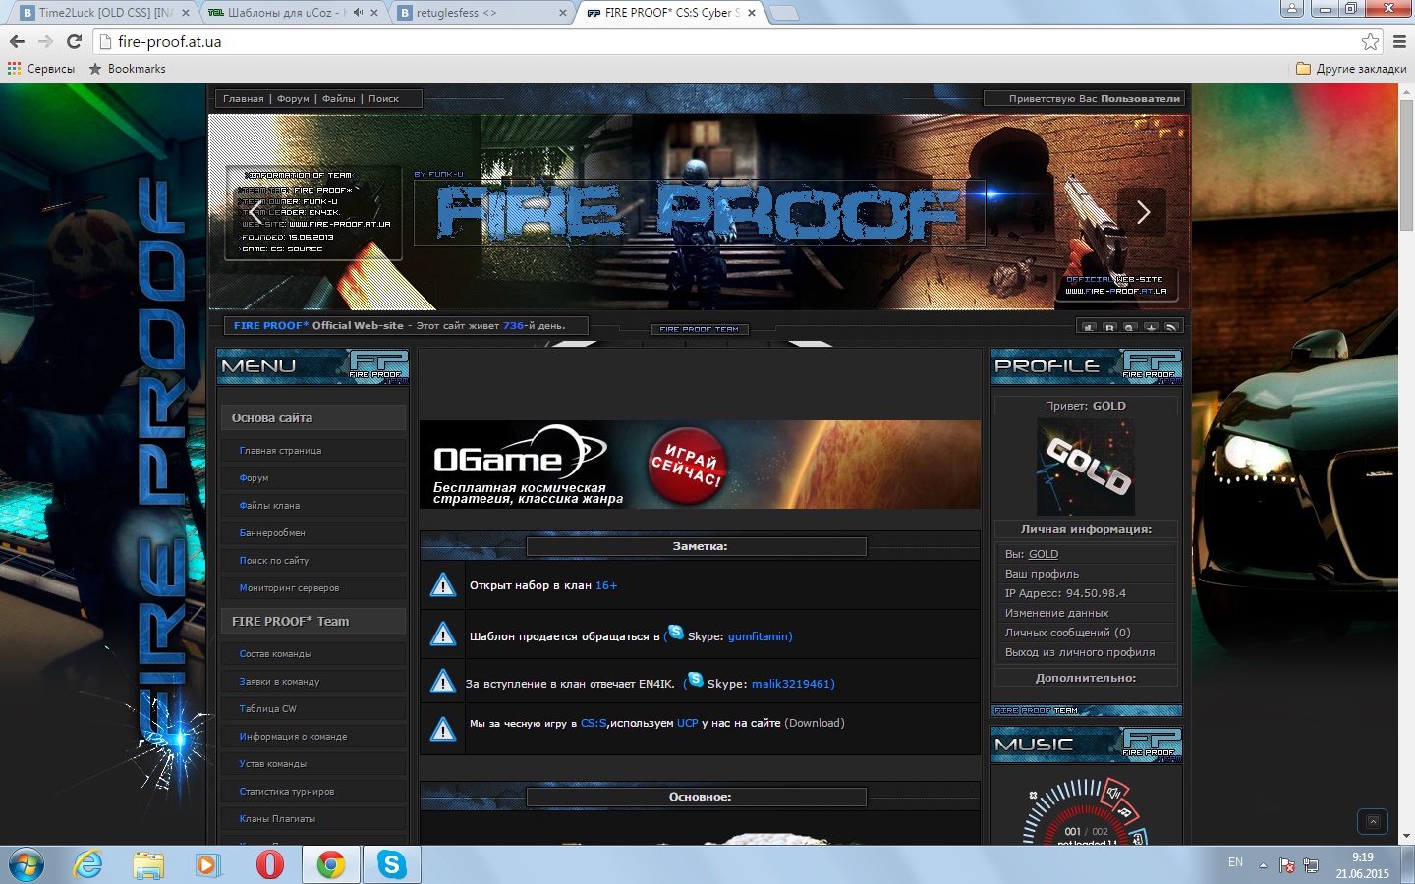The width and height of the screenshot is (1415, 884).
Task: Click the GOLD avatar image
Action: (1086, 467)
